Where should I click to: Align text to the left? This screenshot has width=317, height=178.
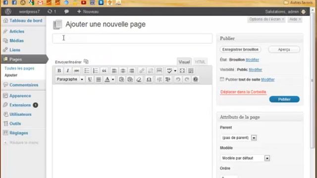[x=114, y=71]
